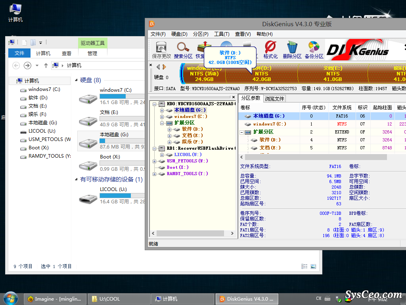Select the 计算机 icon on the desktop
Screen dimensions: 406x305
[x=15, y=13]
